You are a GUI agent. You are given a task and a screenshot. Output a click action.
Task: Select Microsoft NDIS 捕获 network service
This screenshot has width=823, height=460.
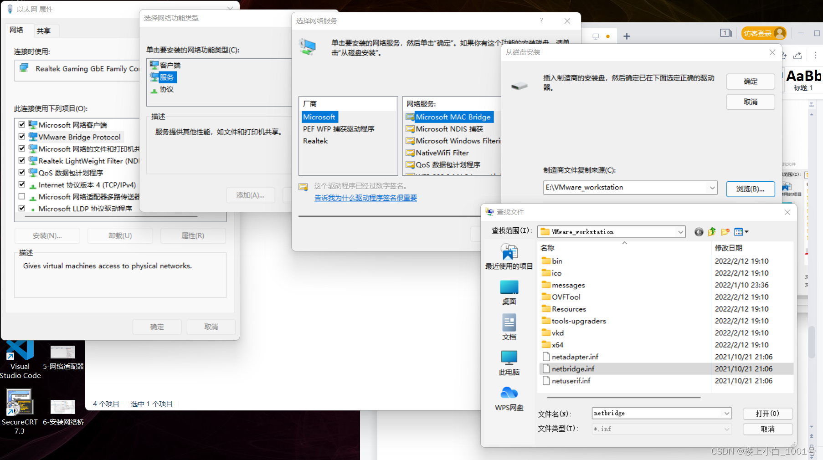445,129
